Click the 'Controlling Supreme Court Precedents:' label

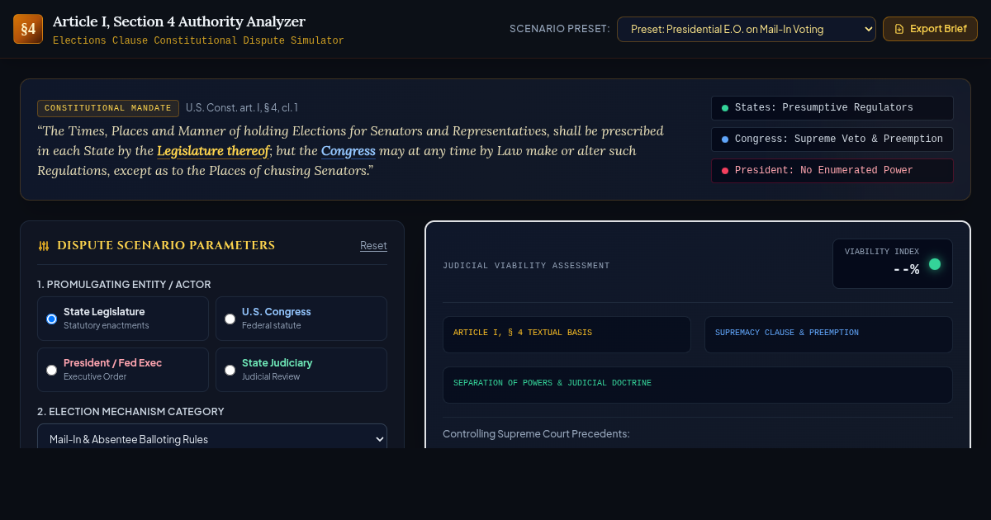[536, 434]
